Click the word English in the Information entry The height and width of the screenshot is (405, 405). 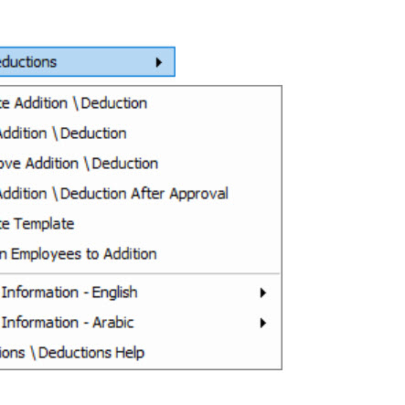(115, 293)
